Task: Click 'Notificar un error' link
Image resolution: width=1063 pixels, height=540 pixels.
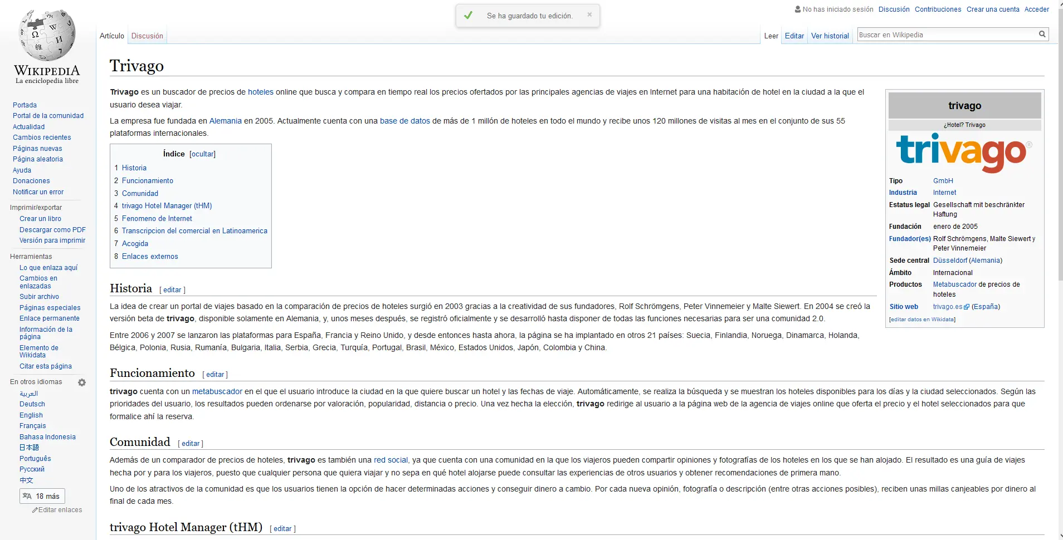Action: click(38, 192)
